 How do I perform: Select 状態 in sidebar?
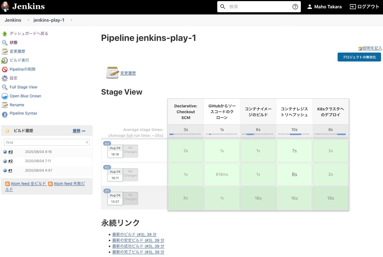[14, 42]
